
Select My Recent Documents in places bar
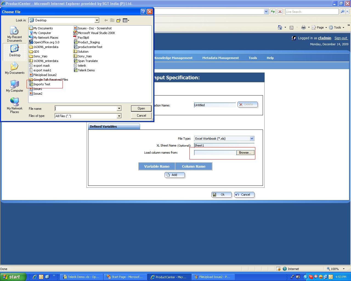point(15,34)
